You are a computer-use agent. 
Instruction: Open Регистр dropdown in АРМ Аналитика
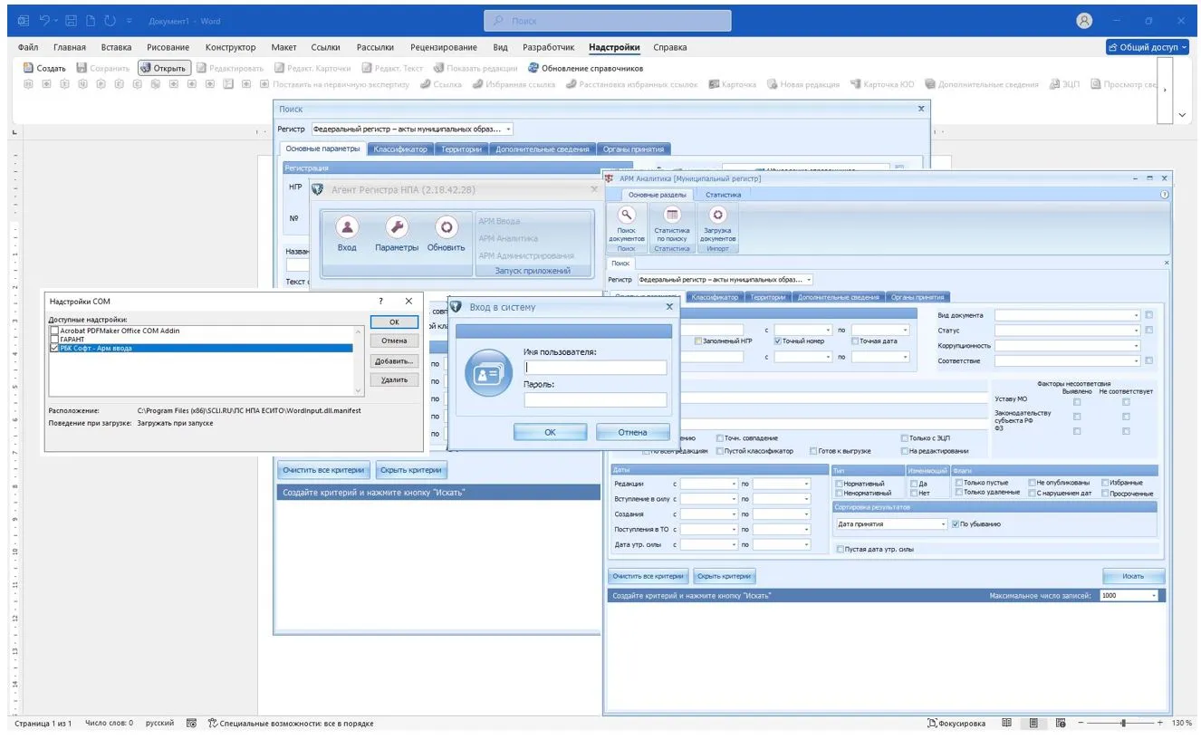(x=809, y=280)
